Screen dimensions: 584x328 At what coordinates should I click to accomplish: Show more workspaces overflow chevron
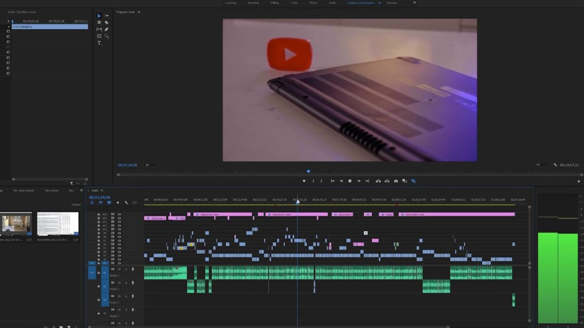coord(414,3)
